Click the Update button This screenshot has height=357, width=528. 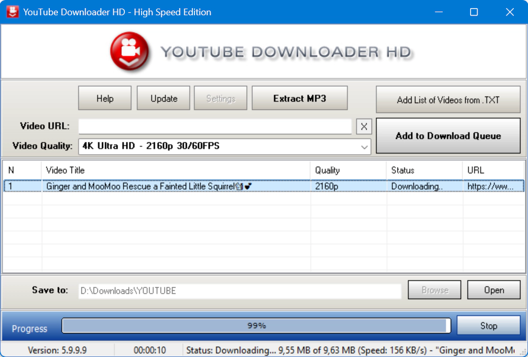coord(163,98)
